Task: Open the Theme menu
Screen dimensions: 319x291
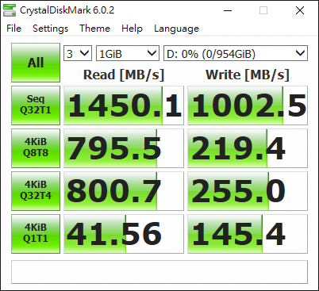Action: [94, 29]
